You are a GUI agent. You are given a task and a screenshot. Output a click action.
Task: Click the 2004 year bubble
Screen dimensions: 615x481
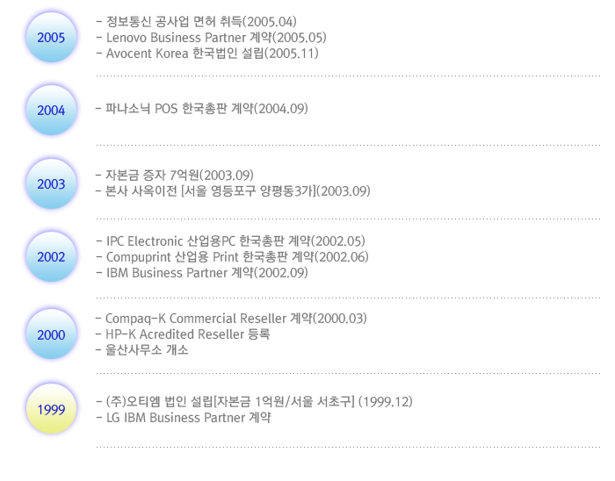click(x=51, y=110)
